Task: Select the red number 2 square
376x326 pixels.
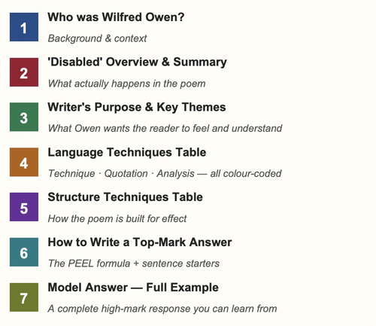Action: [24, 72]
